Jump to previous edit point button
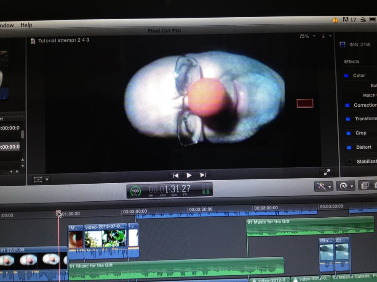 pos(176,175)
